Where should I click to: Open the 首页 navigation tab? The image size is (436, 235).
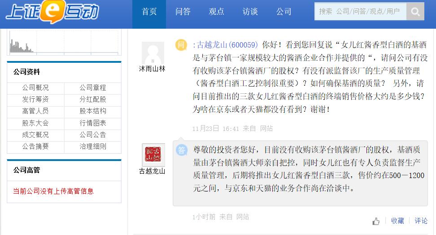coord(149,12)
